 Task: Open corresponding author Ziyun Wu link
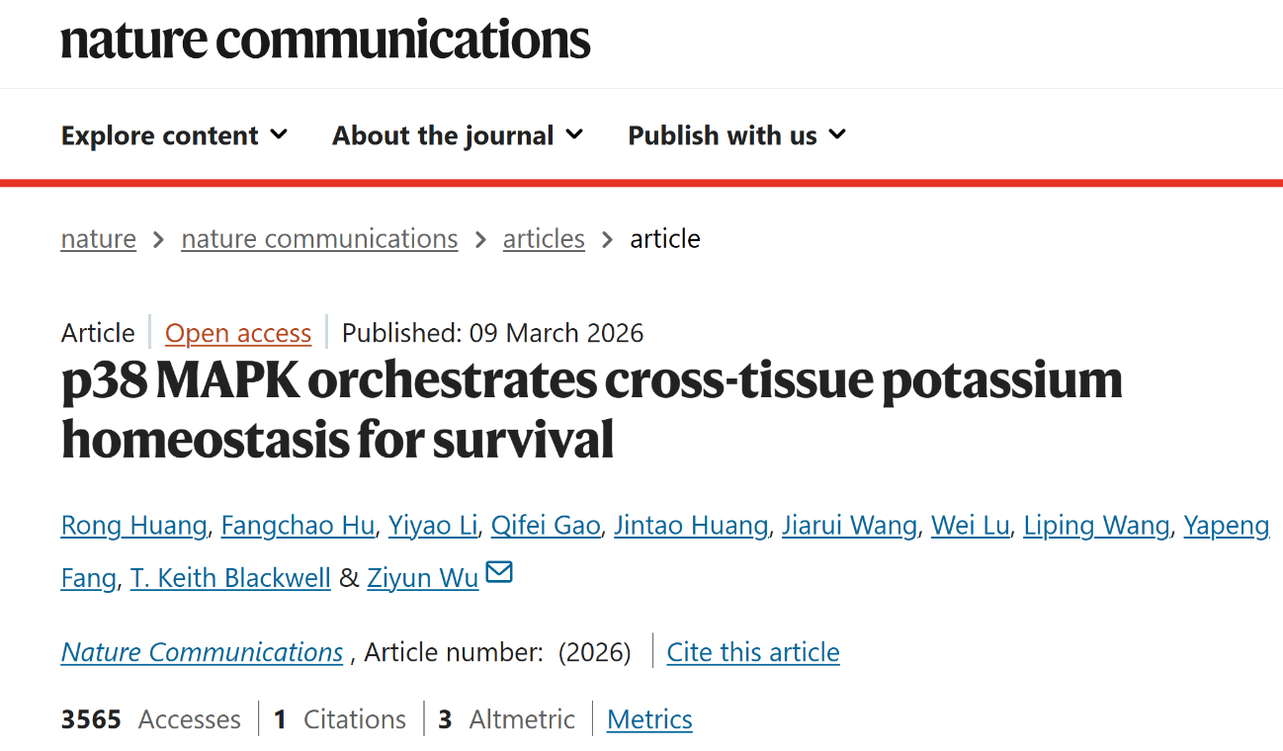point(422,578)
